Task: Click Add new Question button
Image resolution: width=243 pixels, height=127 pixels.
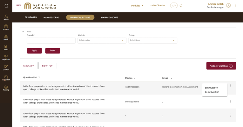Action: click(x=221, y=66)
